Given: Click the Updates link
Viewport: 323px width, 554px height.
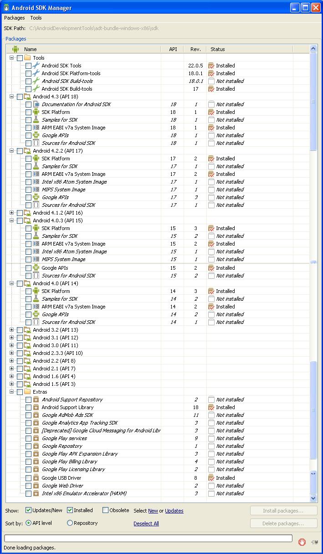Looking at the screenshot, I should 174,511.
